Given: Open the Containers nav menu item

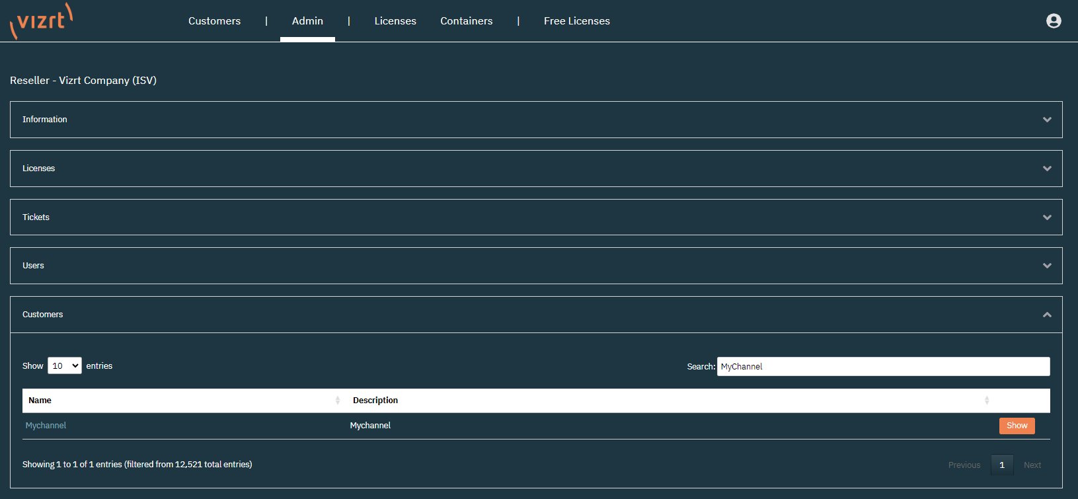Looking at the screenshot, I should [467, 21].
